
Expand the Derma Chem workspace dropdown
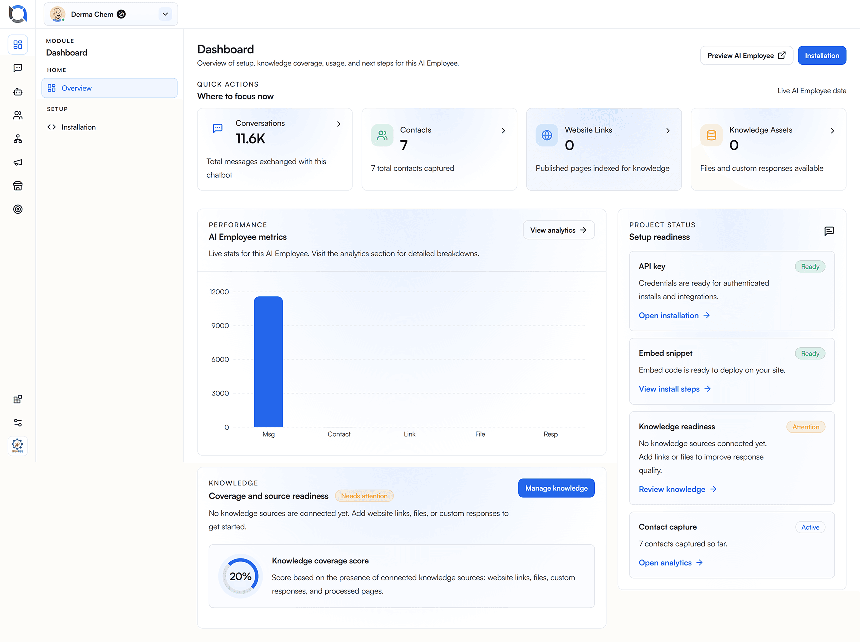(165, 14)
